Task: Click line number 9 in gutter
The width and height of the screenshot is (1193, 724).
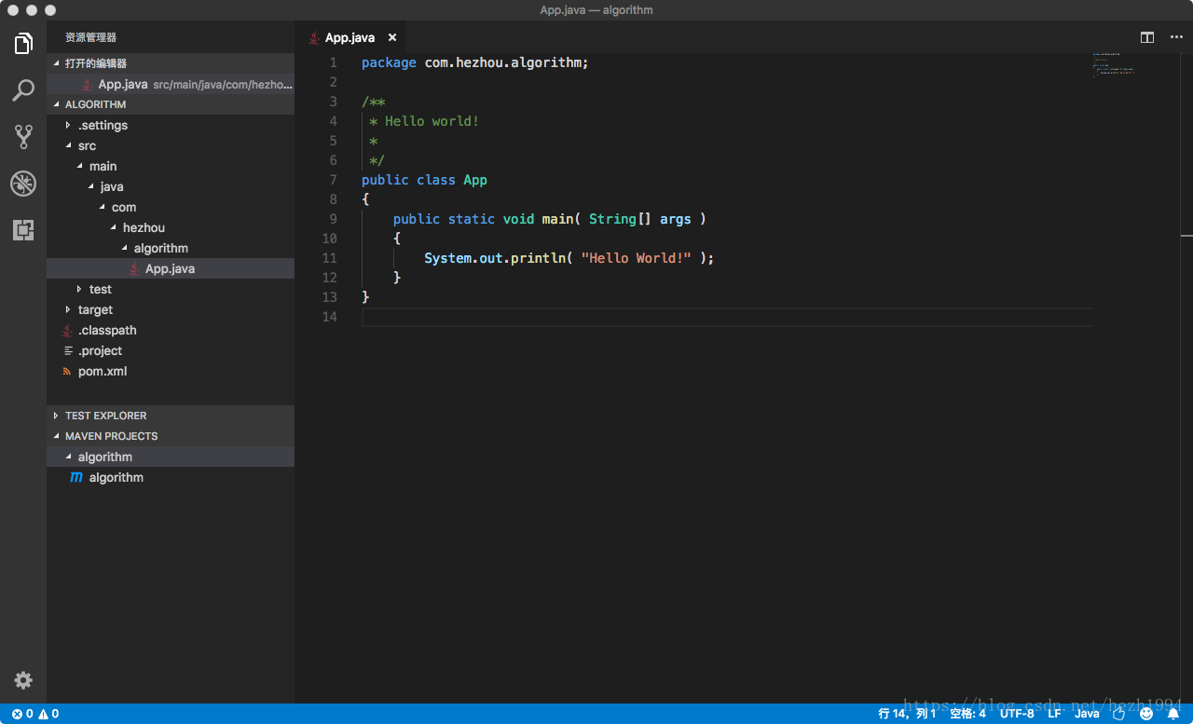Action: tap(333, 219)
